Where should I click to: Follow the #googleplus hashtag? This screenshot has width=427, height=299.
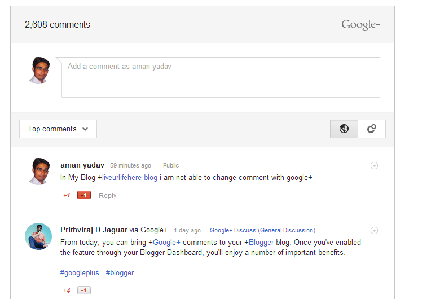point(80,273)
